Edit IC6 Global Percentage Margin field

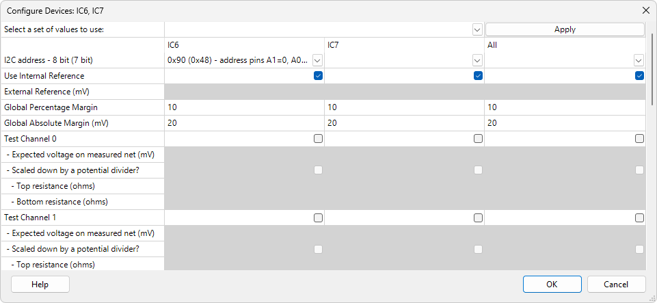pos(243,107)
